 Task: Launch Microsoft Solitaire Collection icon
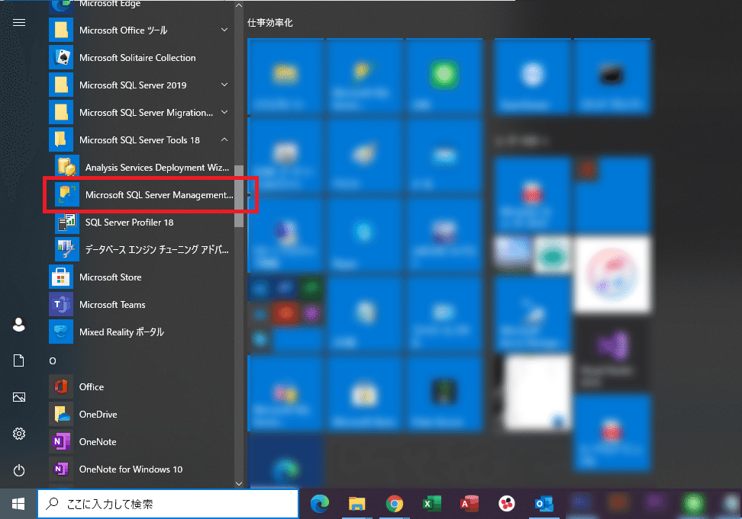click(x=61, y=58)
